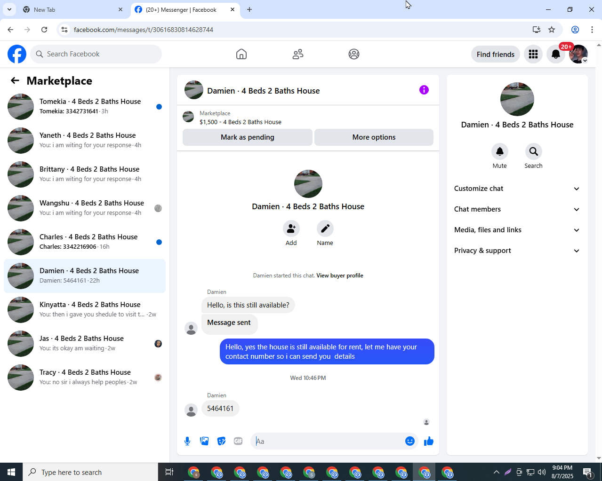Send a thumbs up like
Viewport: 602px width, 481px height.
[x=429, y=441]
